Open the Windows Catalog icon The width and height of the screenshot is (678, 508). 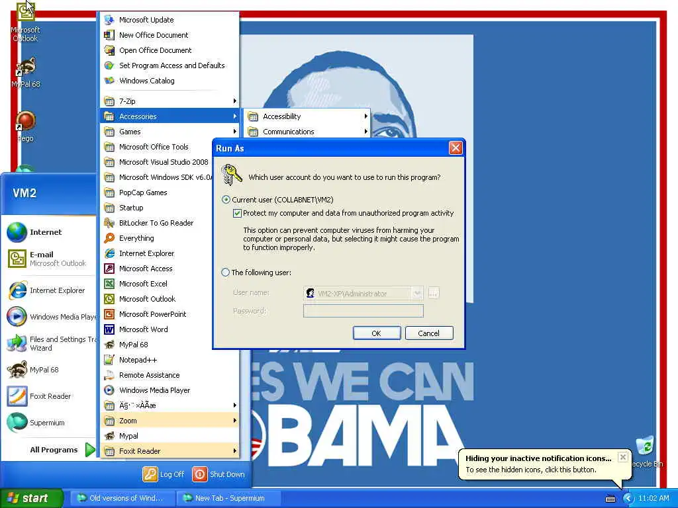(x=109, y=81)
